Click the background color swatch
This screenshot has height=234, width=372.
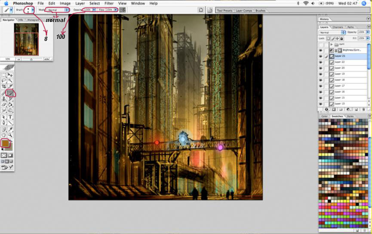click(x=10, y=148)
